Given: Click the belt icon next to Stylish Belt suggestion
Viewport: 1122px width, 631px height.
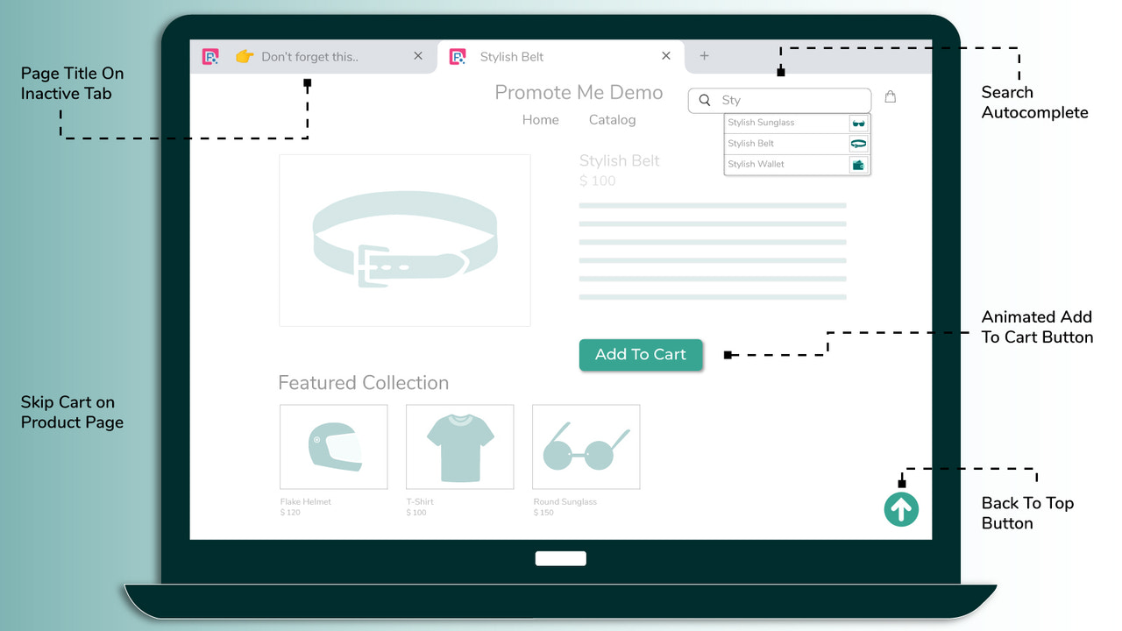Looking at the screenshot, I should pyautogui.click(x=858, y=143).
